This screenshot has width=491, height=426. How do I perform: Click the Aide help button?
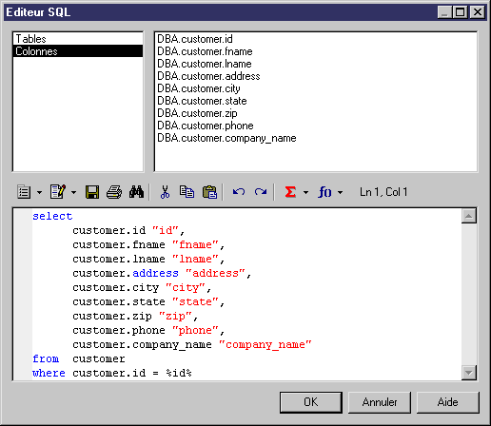tap(447, 402)
